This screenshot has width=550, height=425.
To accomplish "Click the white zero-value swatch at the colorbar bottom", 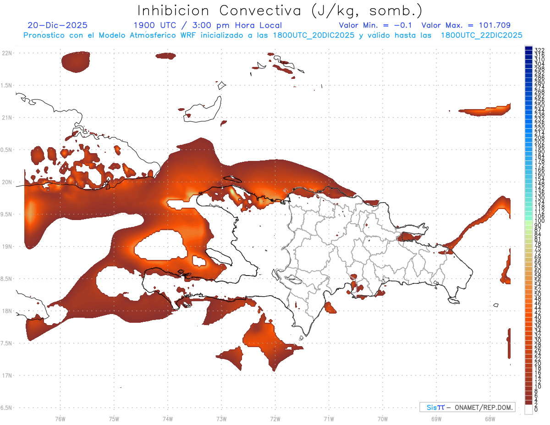I will [528, 408].
